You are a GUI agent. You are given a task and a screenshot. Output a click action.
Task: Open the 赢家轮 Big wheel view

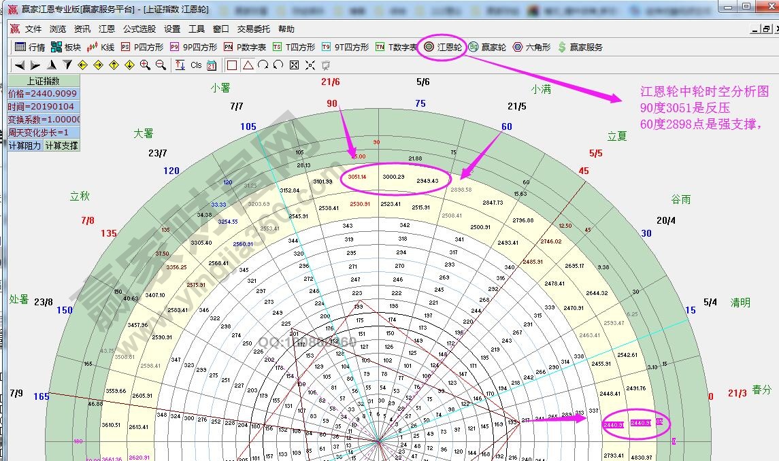click(x=487, y=48)
